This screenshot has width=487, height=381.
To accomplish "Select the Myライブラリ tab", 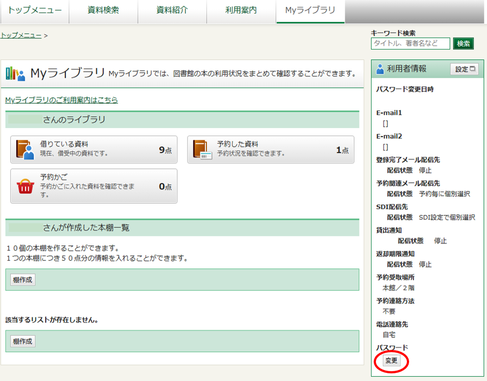I will (310, 11).
